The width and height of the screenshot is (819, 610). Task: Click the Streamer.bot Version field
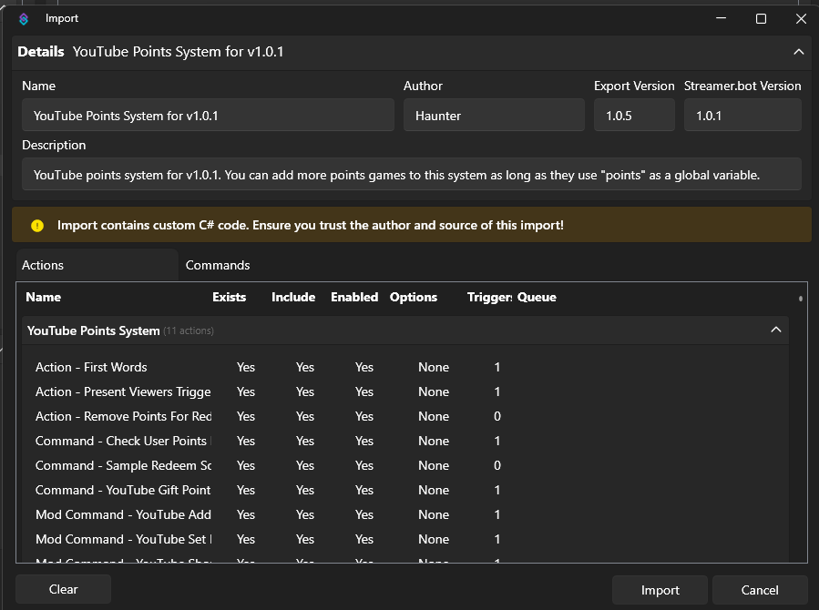coord(742,116)
